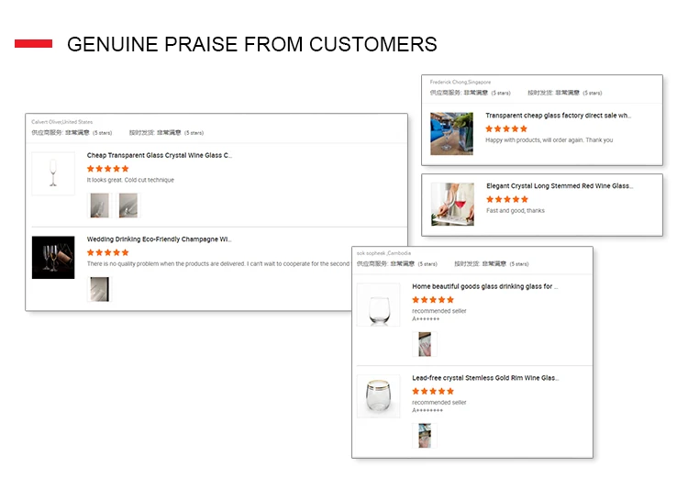Open second review photo under 'It looks great' comment

pyautogui.click(x=128, y=206)
